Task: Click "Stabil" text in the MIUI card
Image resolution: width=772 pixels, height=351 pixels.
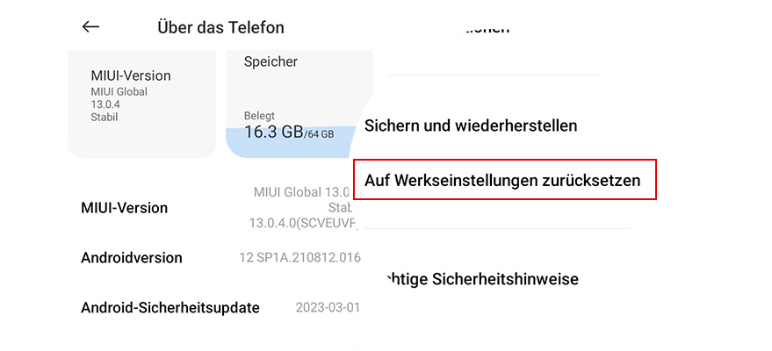Action: click(105, 117)
